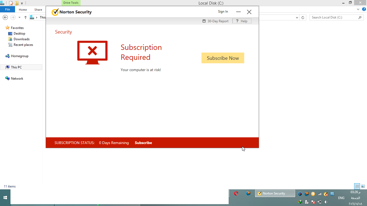Open network signal bars tray icon

pos(319,194)
